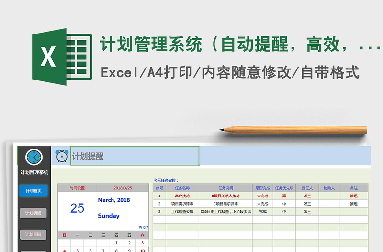Click the 今天任务安排 label

coord(166,180)
